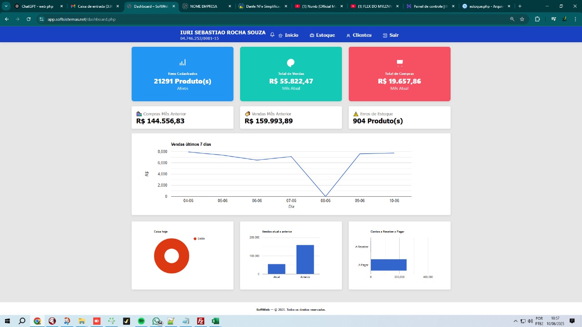582x327 pixels.
Task: Click the chat bubble icon on Total de Vendas card
Action: click(291, 63)
